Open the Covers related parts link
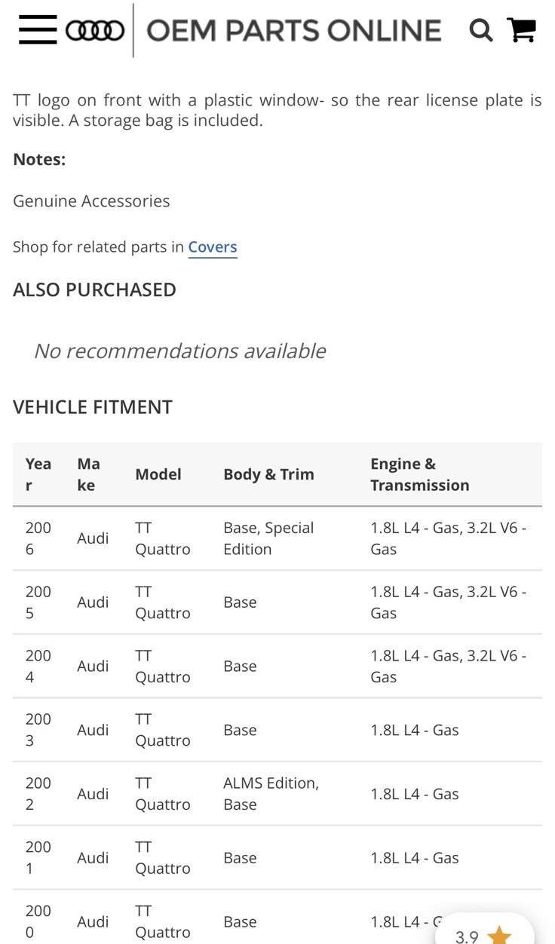This screenshot has height=944, width=555. click(213, 247)
